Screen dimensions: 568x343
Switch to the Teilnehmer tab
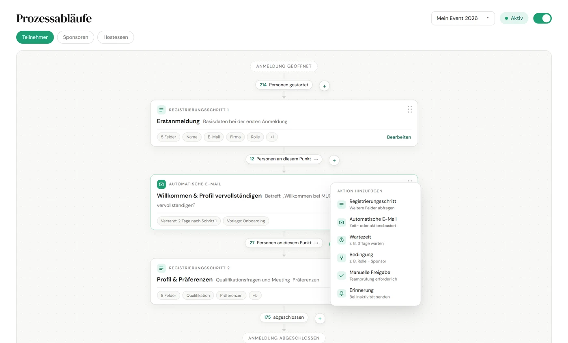[35, 37]
